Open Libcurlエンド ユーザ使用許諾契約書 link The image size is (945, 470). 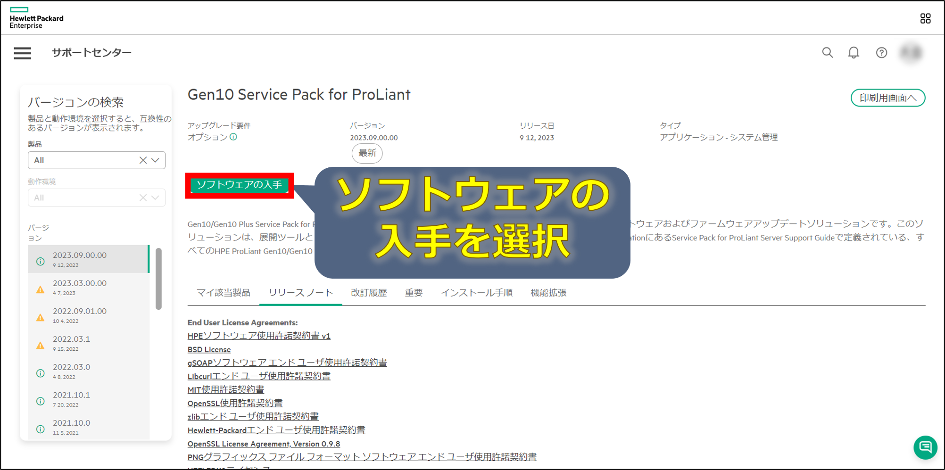coord(259,376)
